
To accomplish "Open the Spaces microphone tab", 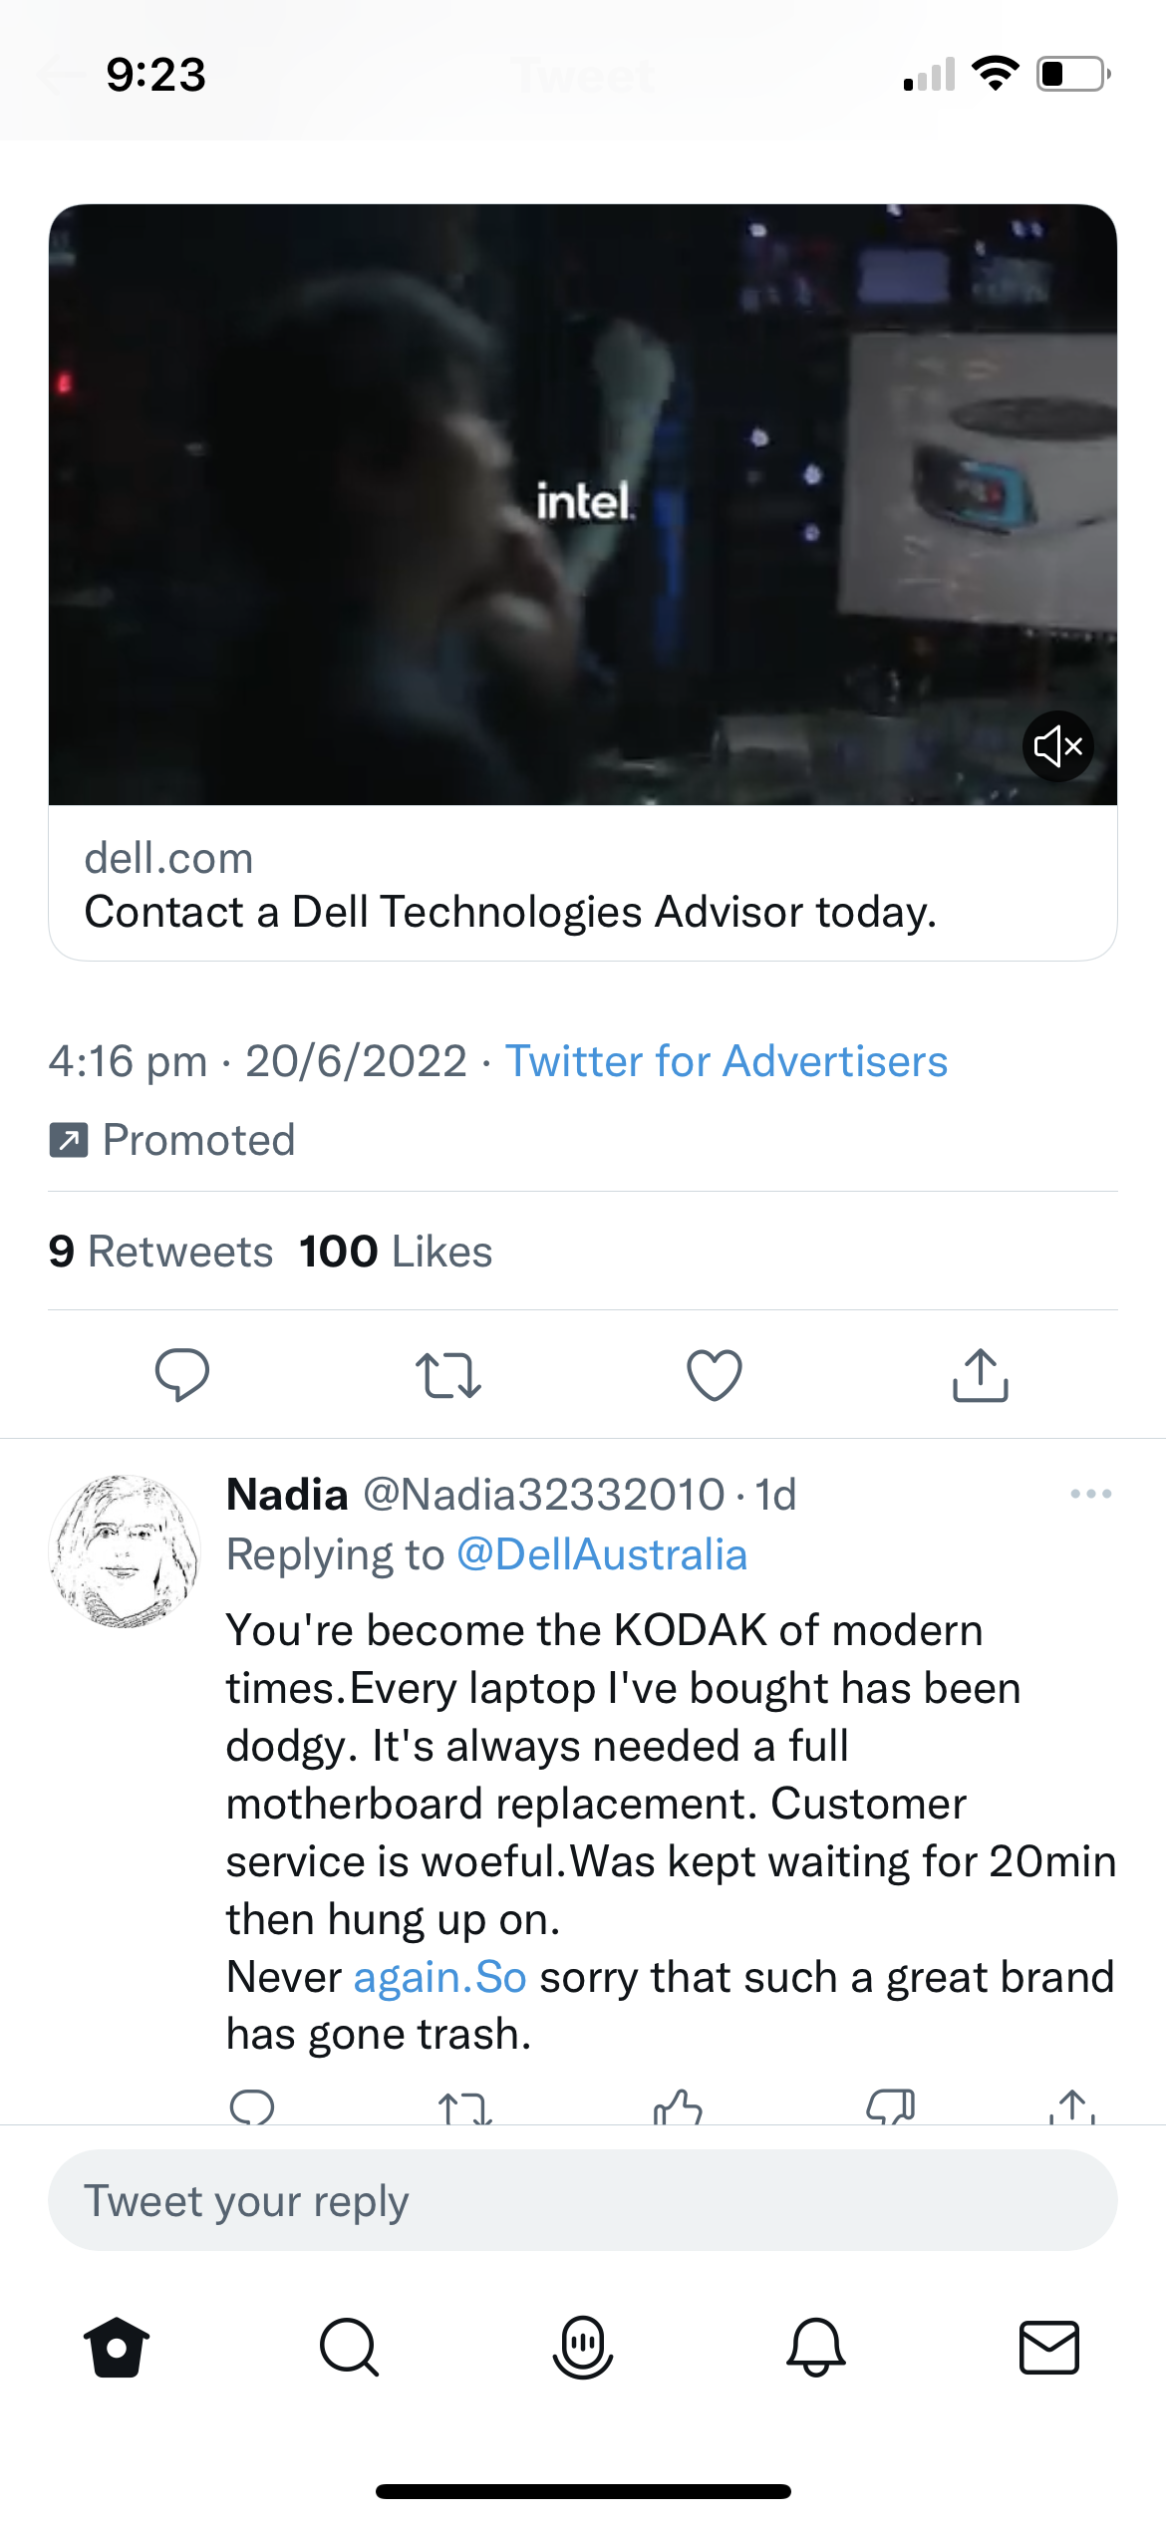I will click(x=583, y=2347).
